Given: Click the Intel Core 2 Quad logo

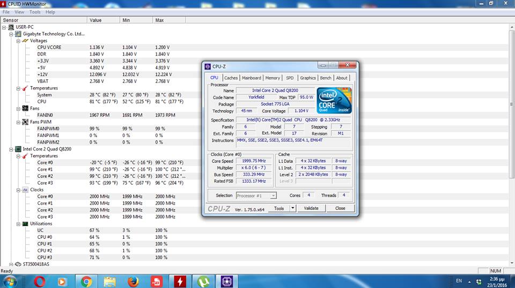Looking at the screenshot, I should [334, 100].
